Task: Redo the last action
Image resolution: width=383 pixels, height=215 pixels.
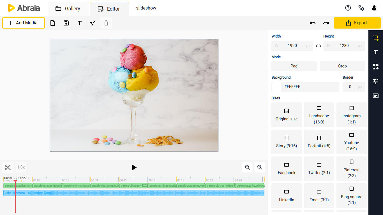Action: [x=326, y=23]
